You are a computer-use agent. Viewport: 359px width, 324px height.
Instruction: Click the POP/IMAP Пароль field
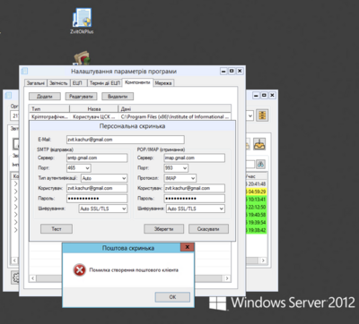(195, 199)
